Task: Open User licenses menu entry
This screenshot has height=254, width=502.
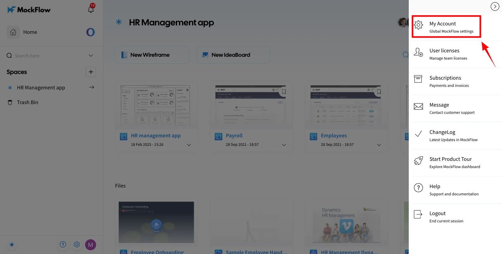Action: (457, 54)
